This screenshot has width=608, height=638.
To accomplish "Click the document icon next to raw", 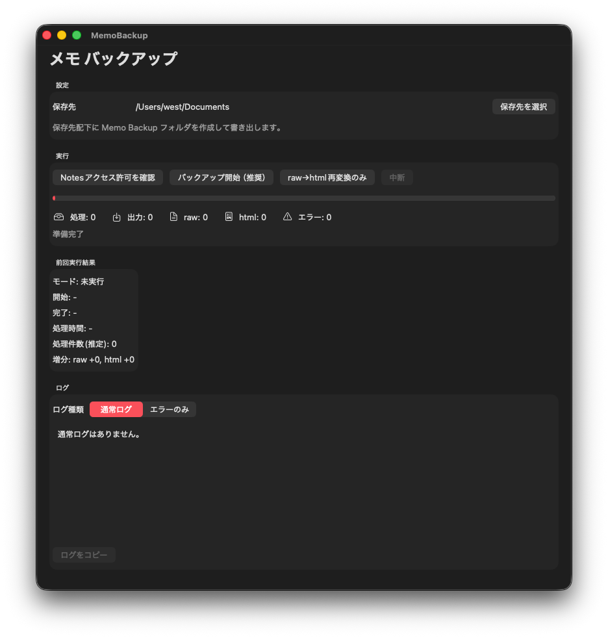I will click(173, 217).
